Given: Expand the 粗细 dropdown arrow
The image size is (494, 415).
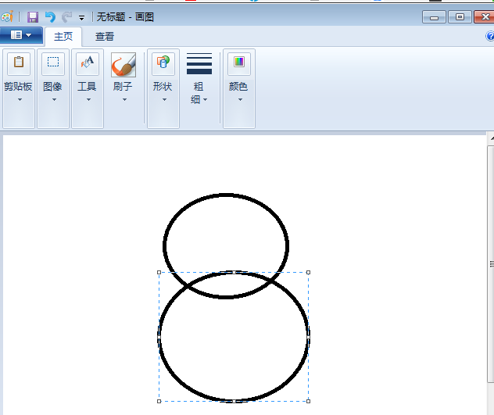Looking at the screenshot, I should click(x=205, y=99).
